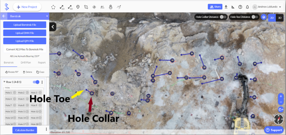286x135 pixels.
Task: Select the location pin marker tool
Action: click(x=78, y=7)
